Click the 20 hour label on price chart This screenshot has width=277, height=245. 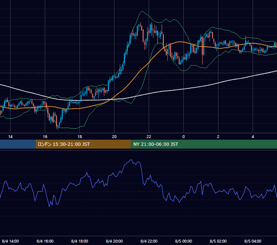[114, 137]
